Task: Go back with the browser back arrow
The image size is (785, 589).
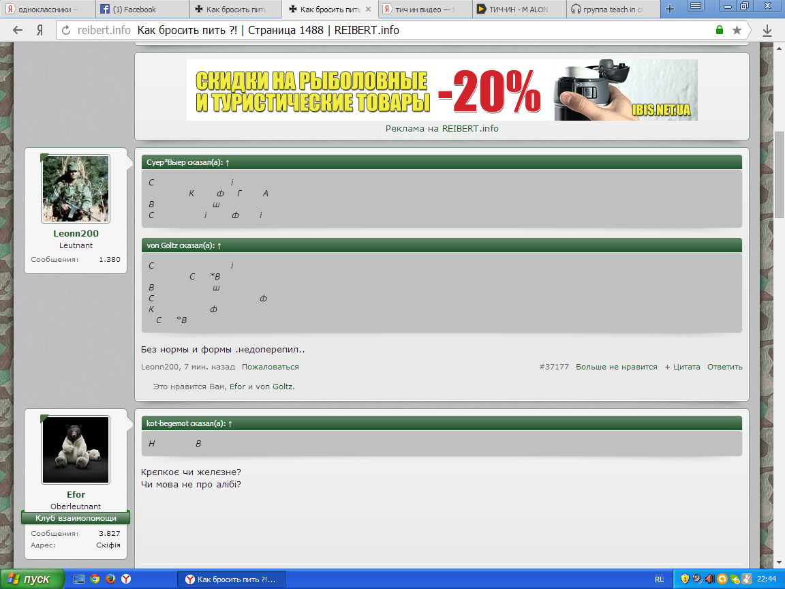Action: click(x=18, y=31)
